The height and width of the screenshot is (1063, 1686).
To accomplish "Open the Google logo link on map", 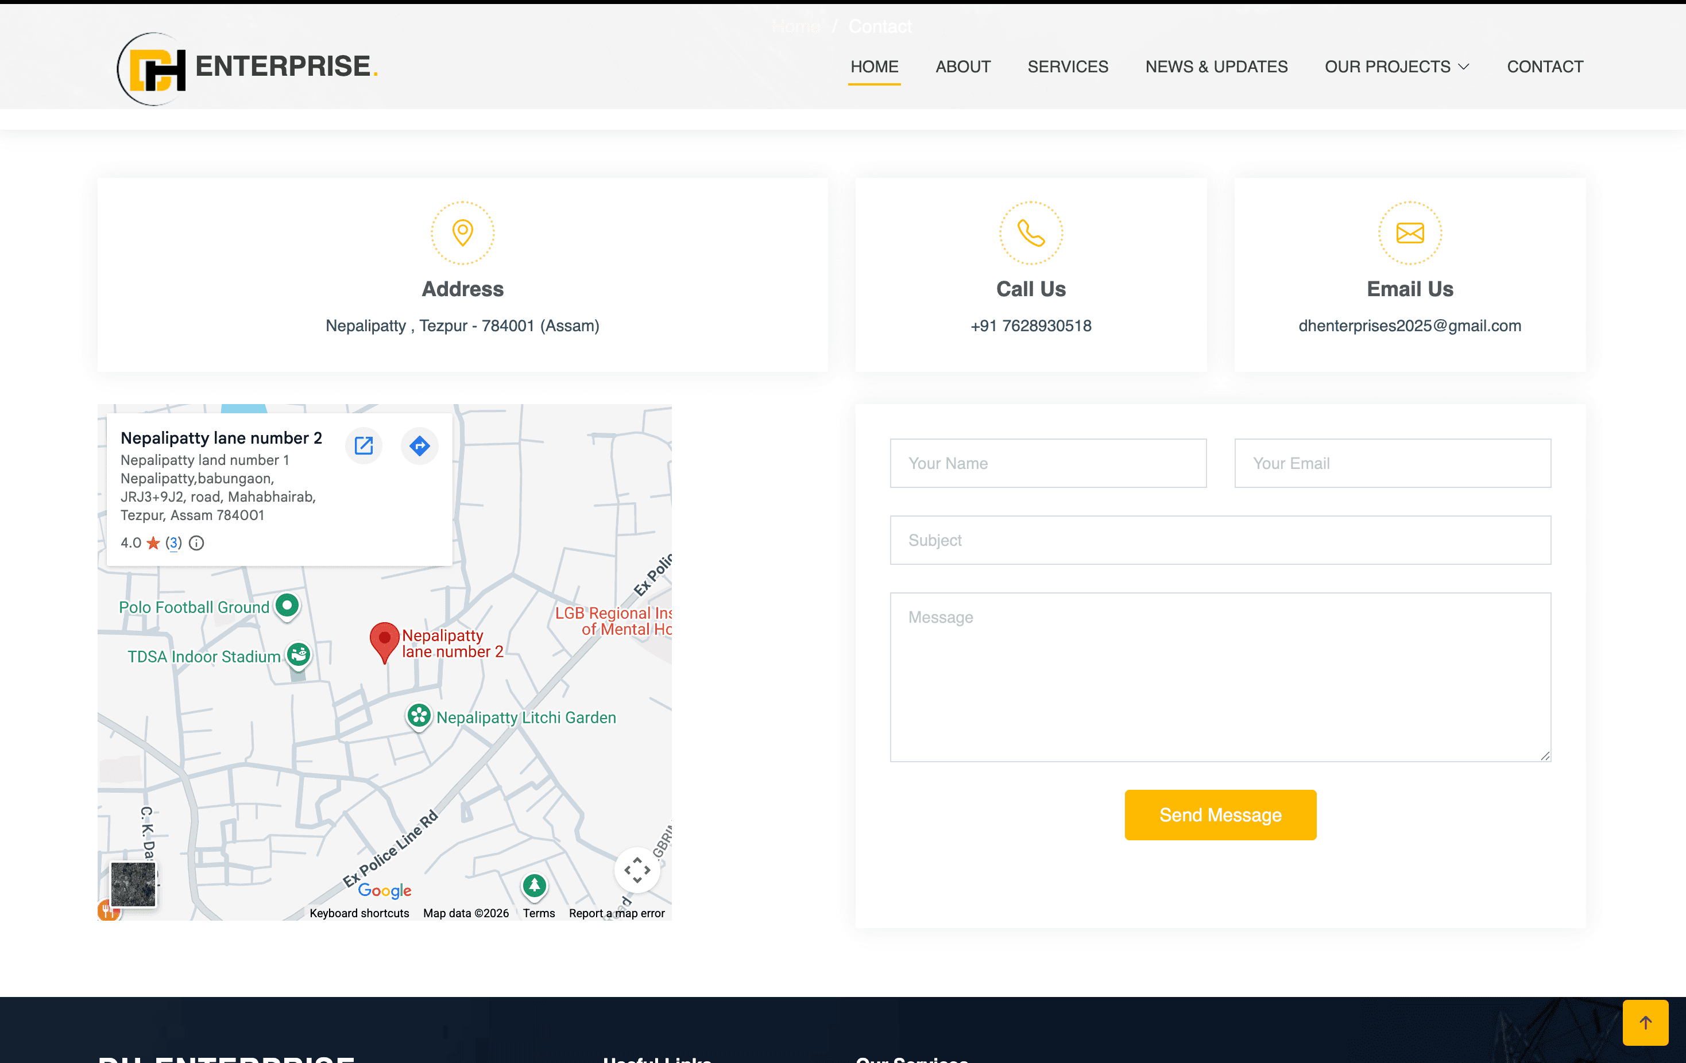I will (384, 890).
